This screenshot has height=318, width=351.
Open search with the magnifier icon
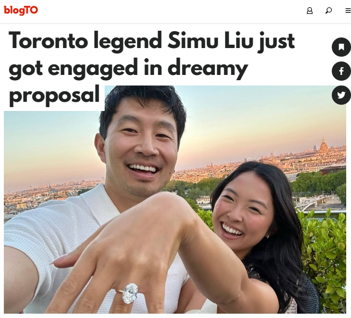tap(328, 11)
